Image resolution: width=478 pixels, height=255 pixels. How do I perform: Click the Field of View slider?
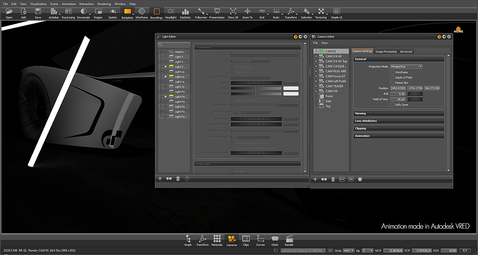click(x=415, y=99)
